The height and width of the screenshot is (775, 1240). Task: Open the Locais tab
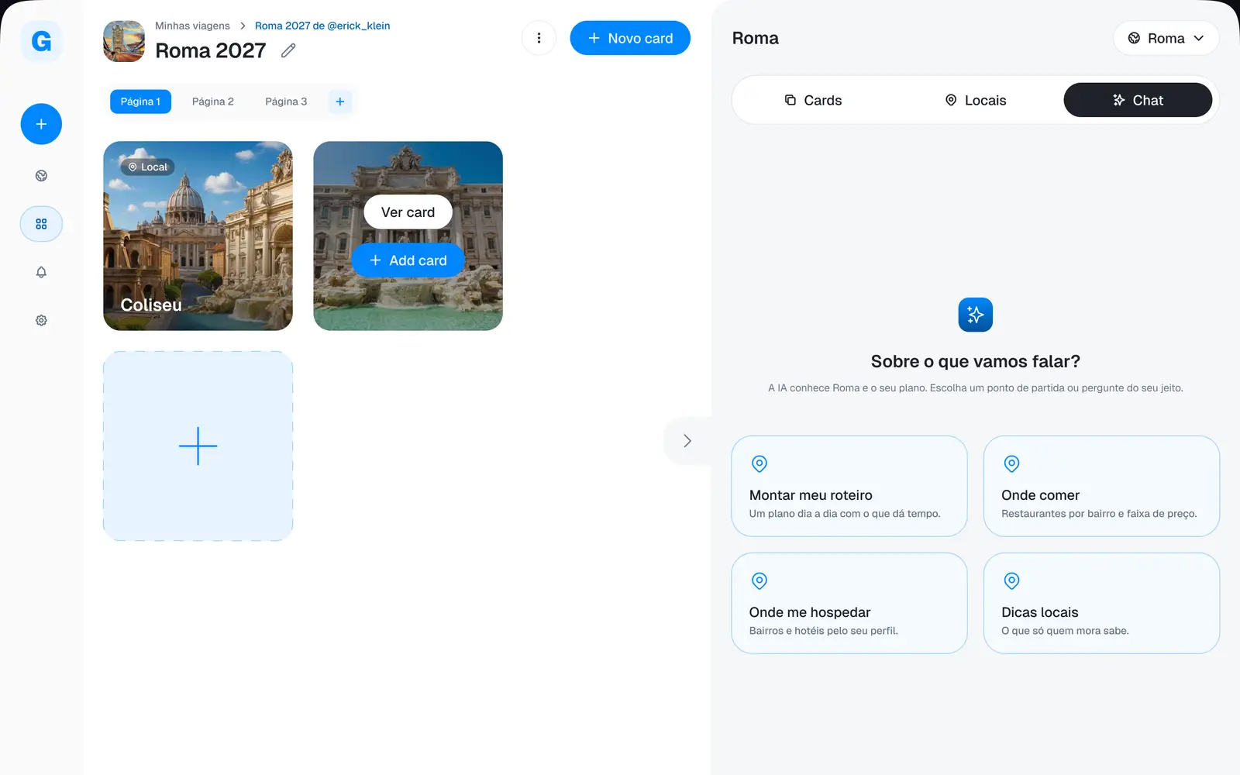975,100
